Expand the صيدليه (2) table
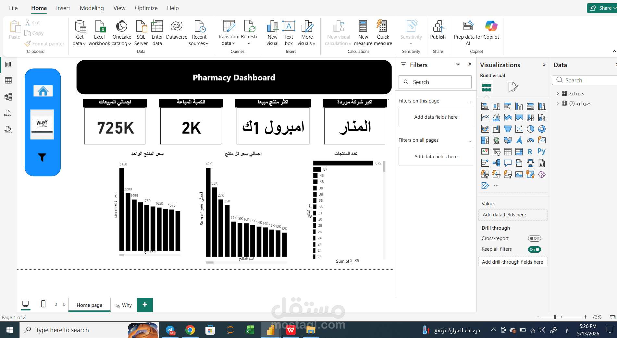This screenshot has width=617, height=338. point(558,103)
